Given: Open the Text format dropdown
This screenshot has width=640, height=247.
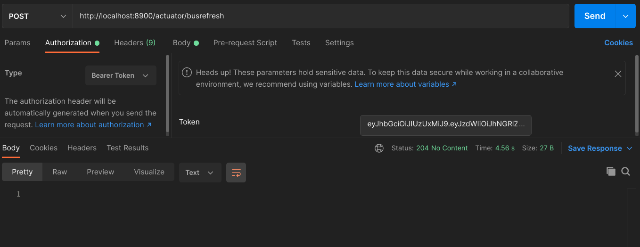Looking at the screenshot, I should [x=200, y=173].
